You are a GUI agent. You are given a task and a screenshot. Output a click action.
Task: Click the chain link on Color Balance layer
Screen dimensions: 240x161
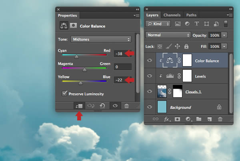179,60
